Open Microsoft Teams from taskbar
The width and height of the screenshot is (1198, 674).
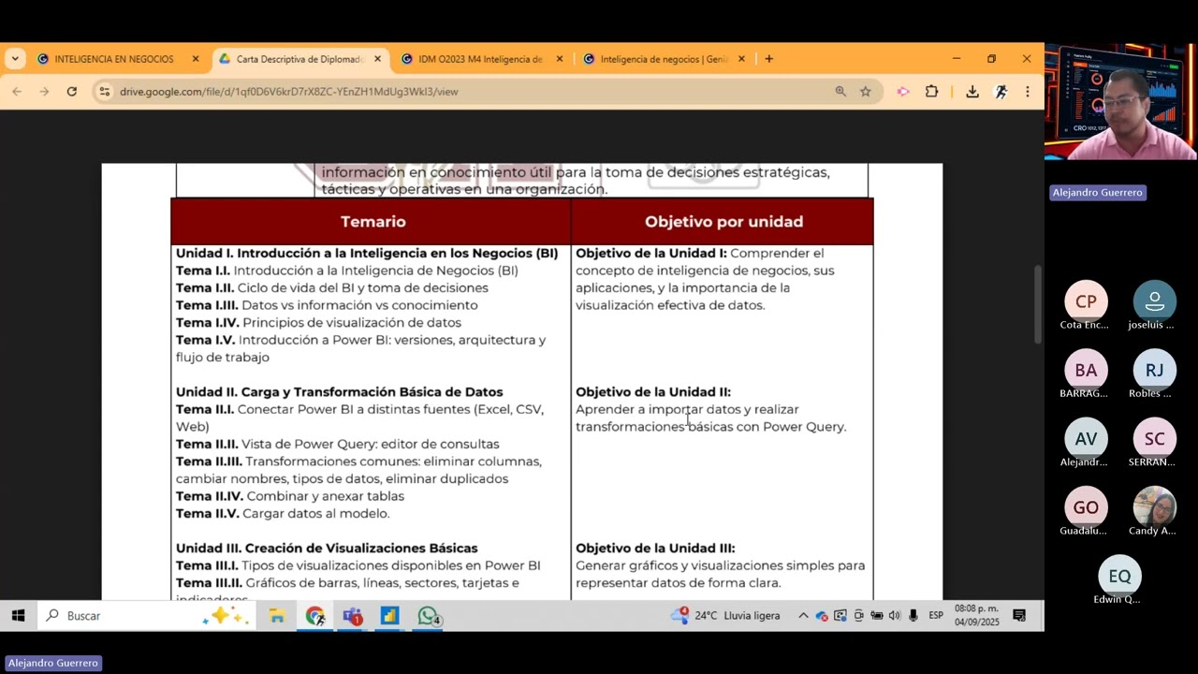click(x=353, y=616)
